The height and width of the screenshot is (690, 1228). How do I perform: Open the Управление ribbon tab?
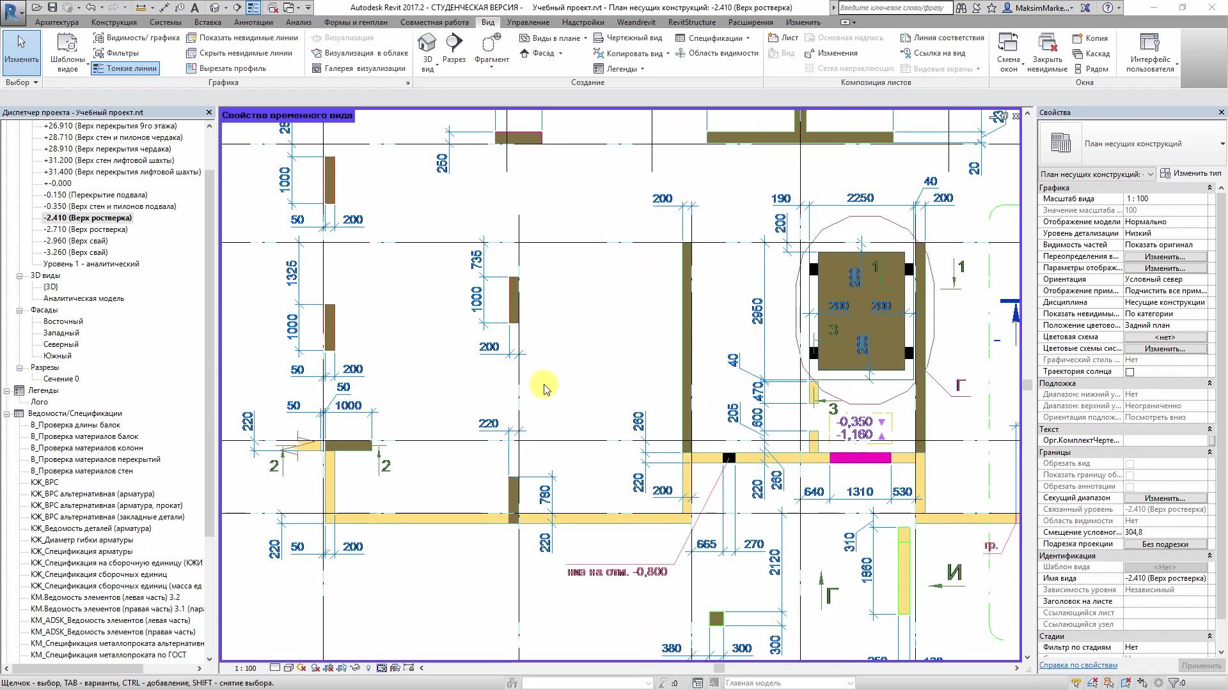[x=528, y=22]
